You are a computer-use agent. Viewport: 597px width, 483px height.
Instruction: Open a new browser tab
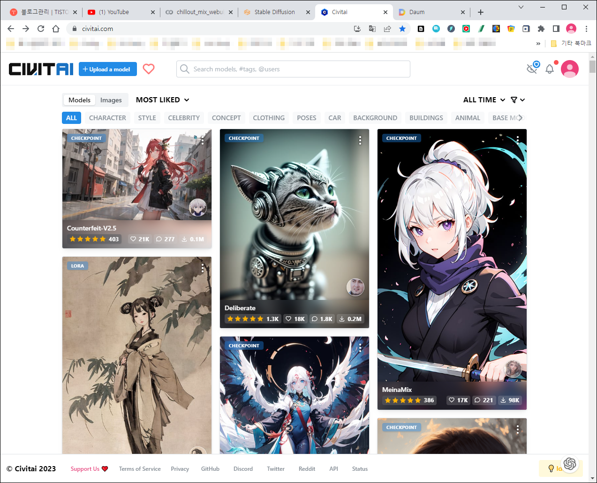click(x=481, y=12)
